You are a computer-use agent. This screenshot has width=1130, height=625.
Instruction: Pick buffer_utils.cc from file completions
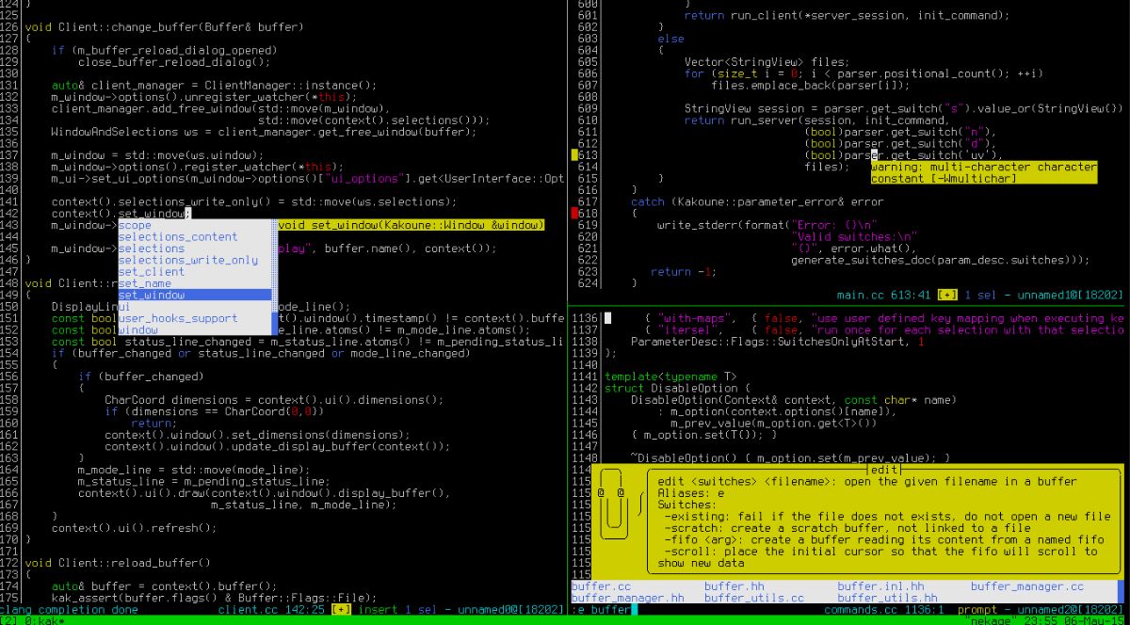tap(754, 598)
